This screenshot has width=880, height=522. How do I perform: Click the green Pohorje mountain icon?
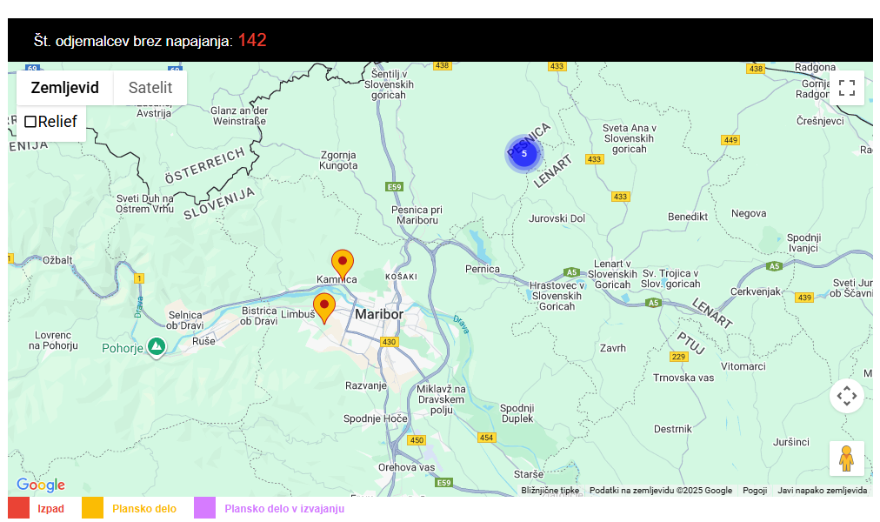tap(157, 346)
